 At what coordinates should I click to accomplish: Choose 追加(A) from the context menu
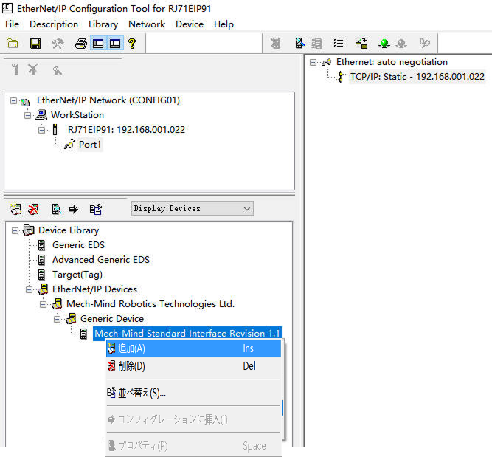132,348
